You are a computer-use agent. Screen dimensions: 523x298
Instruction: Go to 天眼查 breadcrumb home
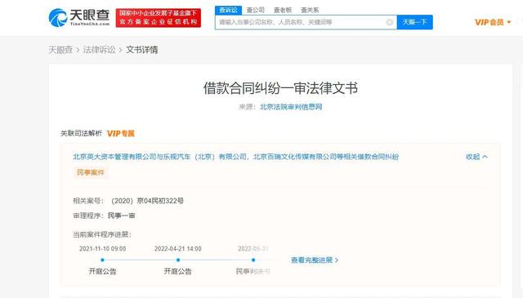60,50
